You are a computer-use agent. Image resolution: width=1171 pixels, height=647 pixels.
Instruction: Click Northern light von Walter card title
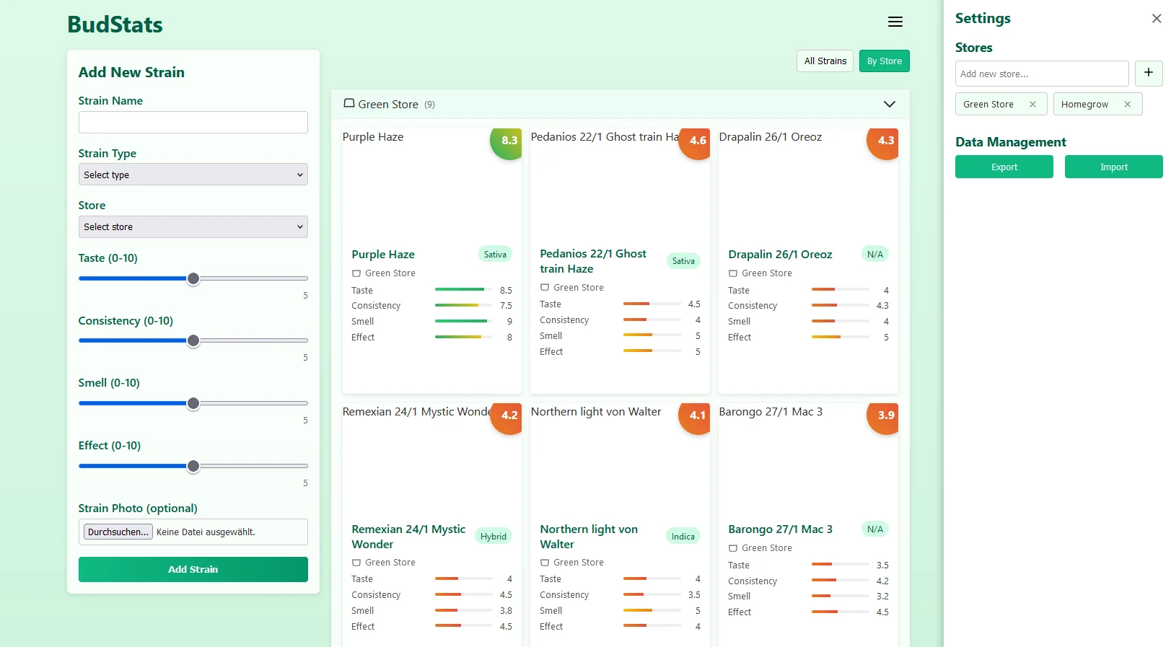pos(589,537)
